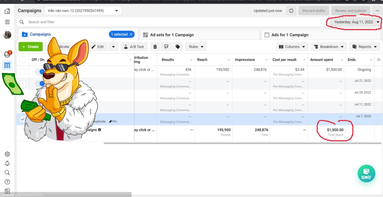
Task: Expand the hamburger menu in sidebar
Action: coord(7,22)
